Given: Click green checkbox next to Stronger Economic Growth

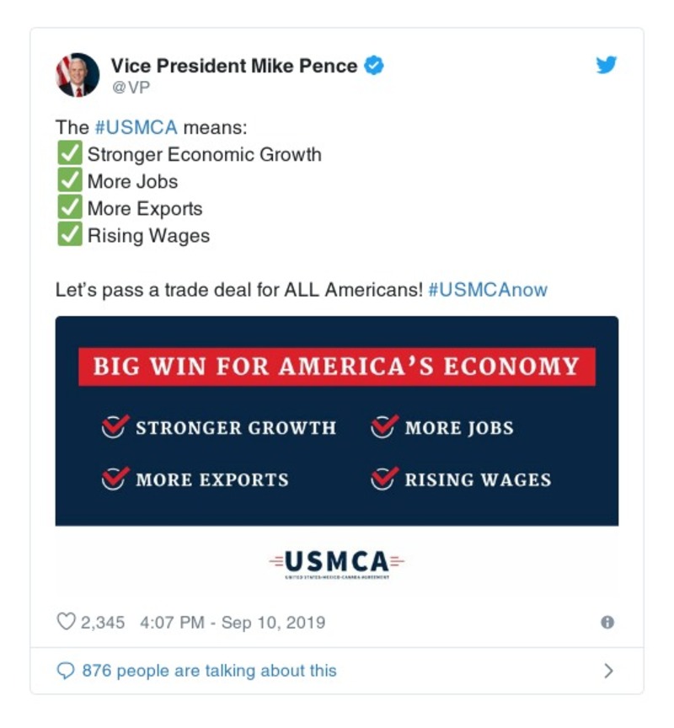Looking at the screenshot, I should point(69,154).
